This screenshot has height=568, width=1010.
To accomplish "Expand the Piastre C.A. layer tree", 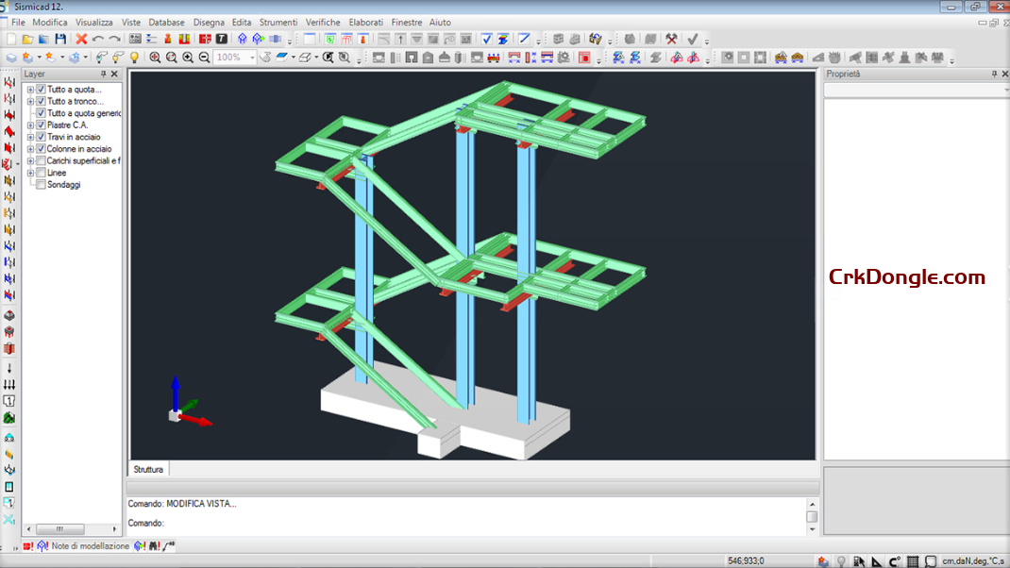I will (x=29, y=125).
